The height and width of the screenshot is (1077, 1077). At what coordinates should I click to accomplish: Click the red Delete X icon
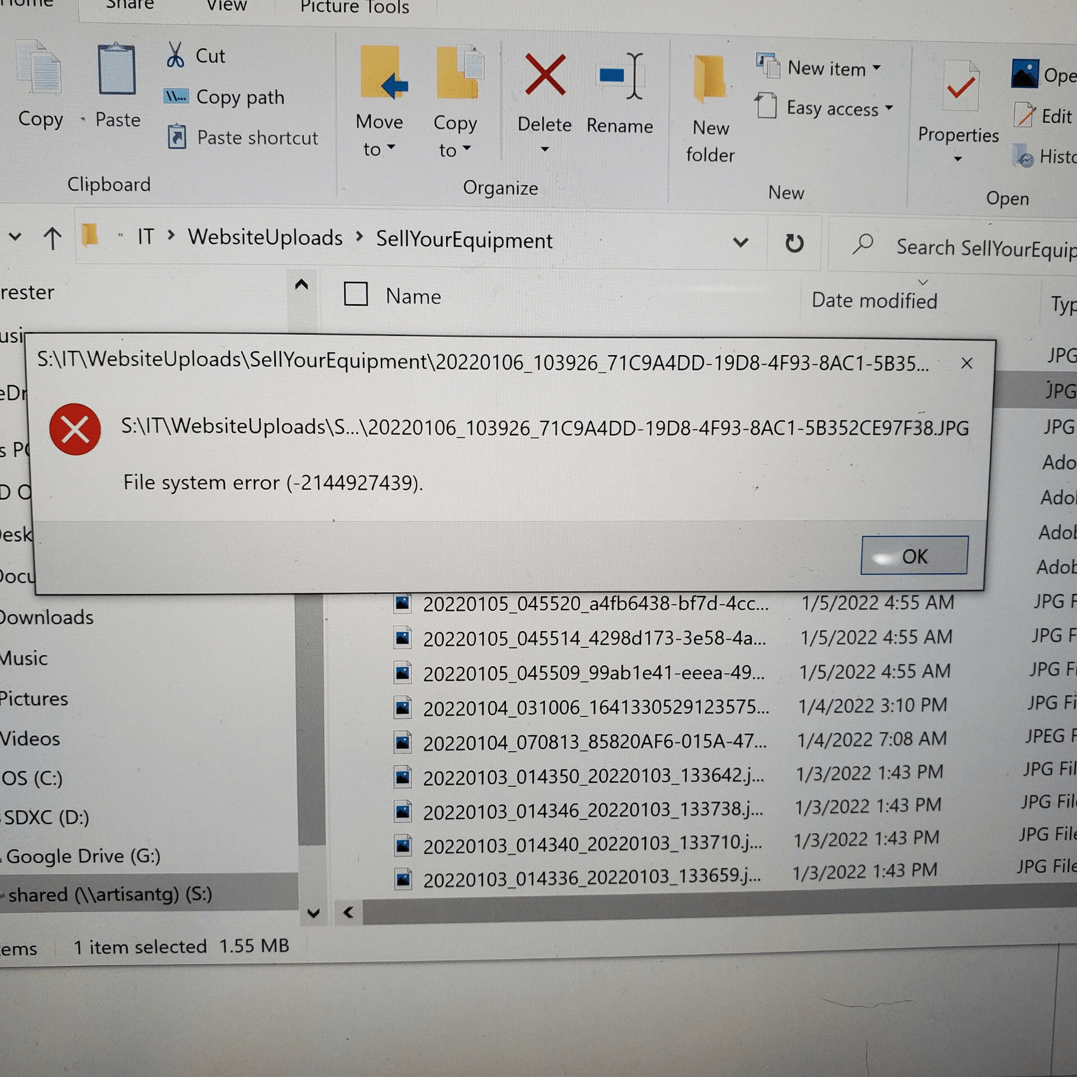point(545,75)
